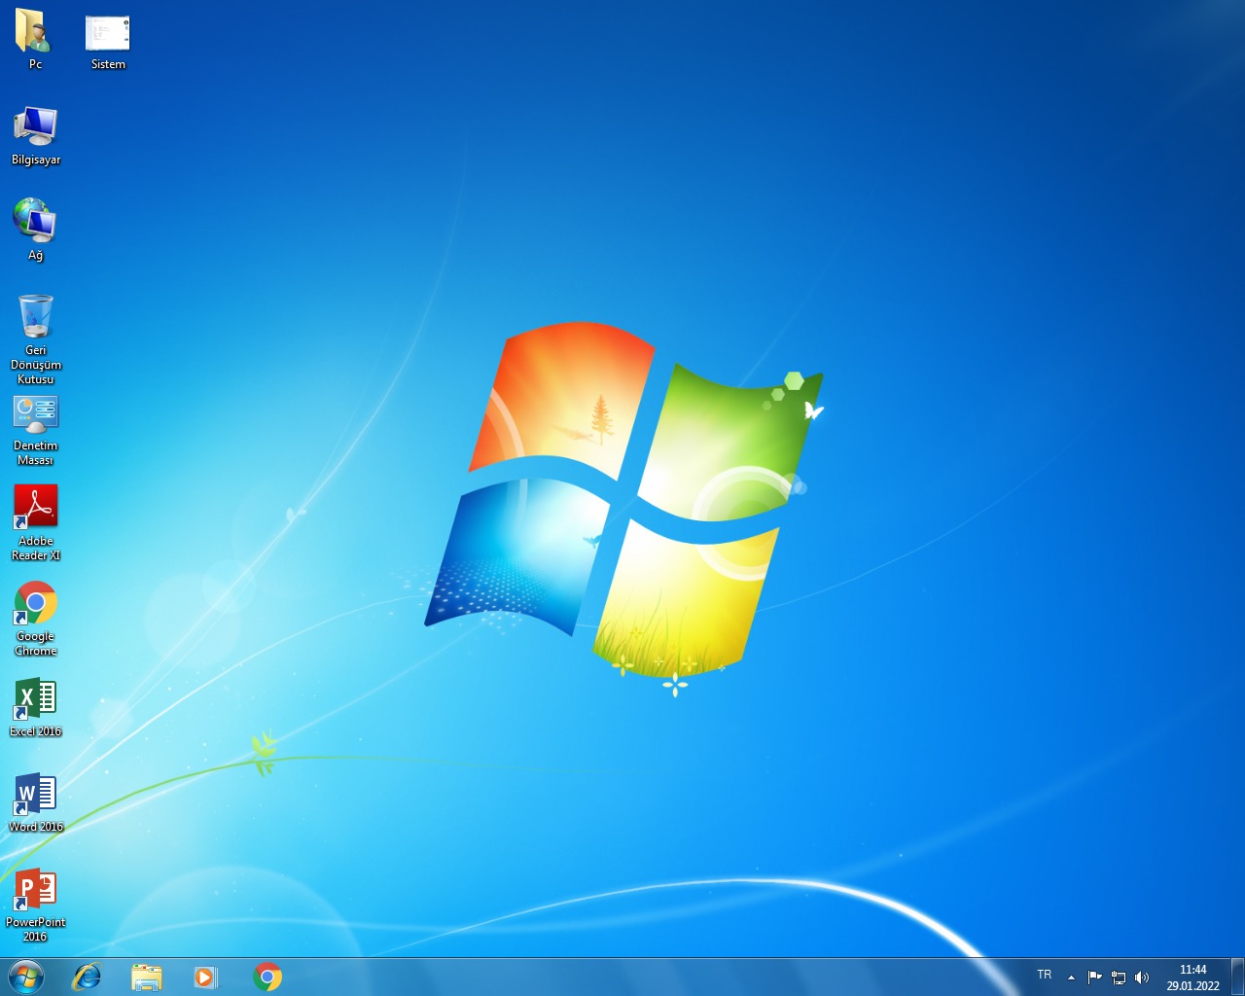1245x996 pixels.
Task: Select the Google Chrome desktop shortcut
Action: click(x=36, y=619)
